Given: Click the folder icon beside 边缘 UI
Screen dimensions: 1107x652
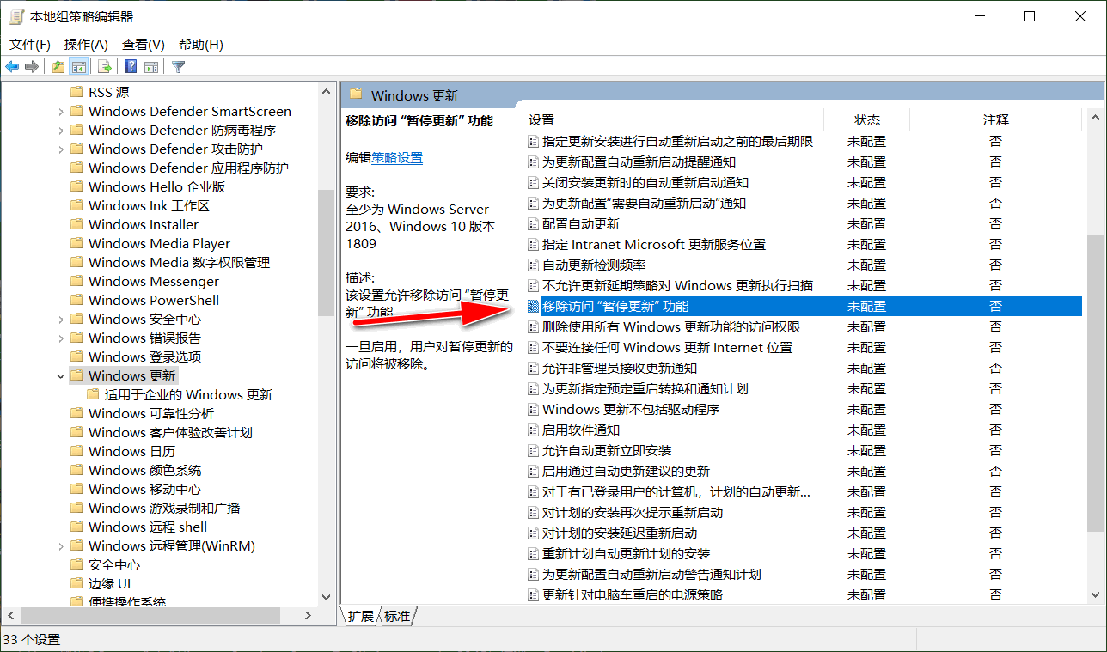Looking at the screenshot, I should click(x=76, y=583).
